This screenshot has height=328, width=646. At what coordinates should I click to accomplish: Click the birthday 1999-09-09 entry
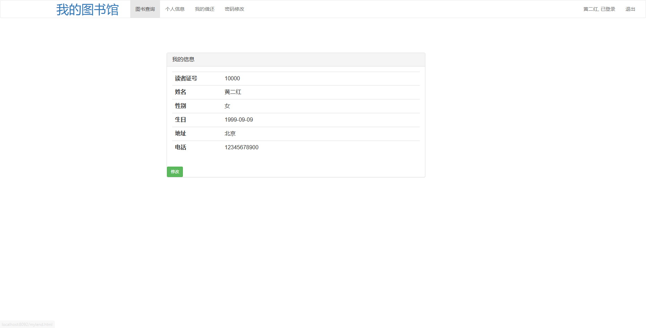pos(239,119)
